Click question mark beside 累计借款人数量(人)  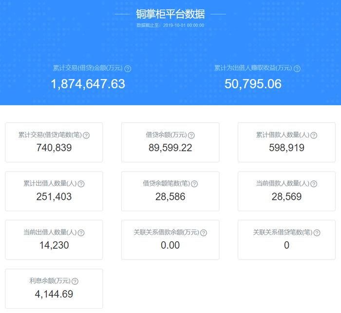click(x=314, y=136)
